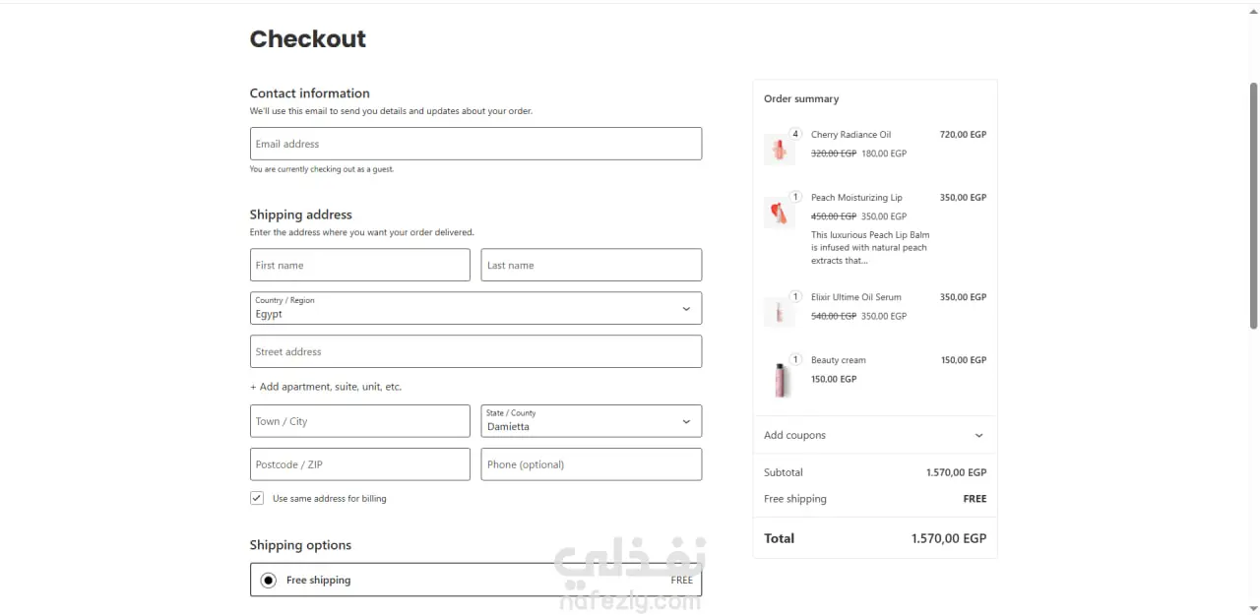Focus the Street address field
This screenshot has width=1260, height=615.
pos(475,351)
